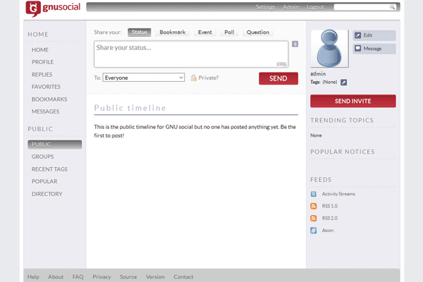Open the RSS 2.0 feed icon
The width and height of the screenshot is (423, 282).
click(314, 218)
